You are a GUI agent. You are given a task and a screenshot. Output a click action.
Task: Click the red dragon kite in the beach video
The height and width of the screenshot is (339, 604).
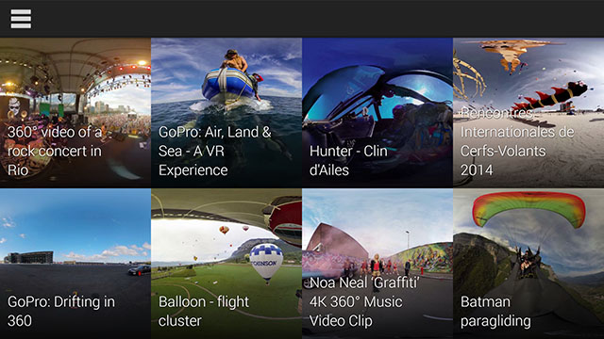pos(551,97)
